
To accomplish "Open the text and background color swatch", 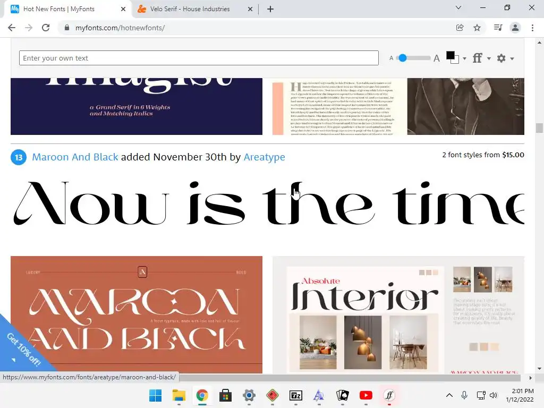I will click(x=453, y=57).
